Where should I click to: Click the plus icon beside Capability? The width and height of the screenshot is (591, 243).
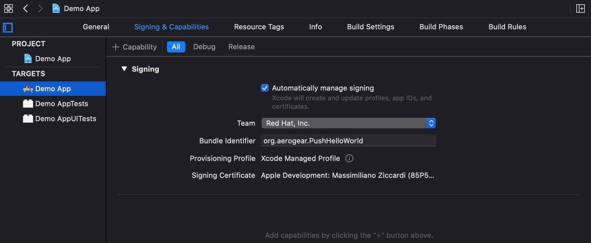[115, 47]
